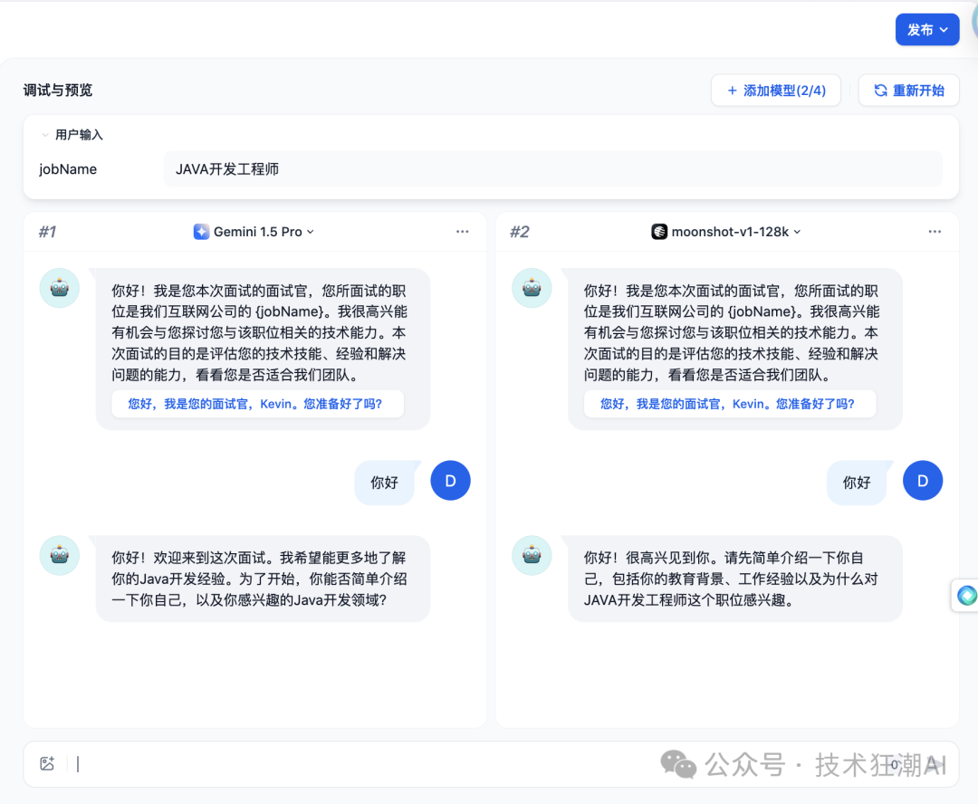Click the robot avatar of first message in #2
978x804 pixels.
tap(532, 288)
